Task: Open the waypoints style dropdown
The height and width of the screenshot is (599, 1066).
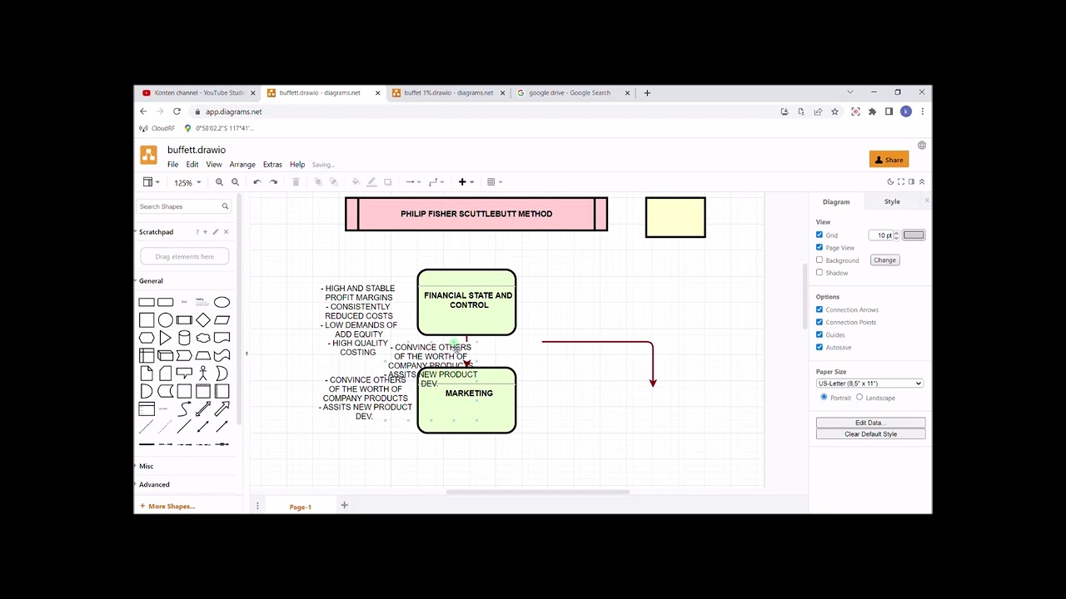Action: (436, 182)
